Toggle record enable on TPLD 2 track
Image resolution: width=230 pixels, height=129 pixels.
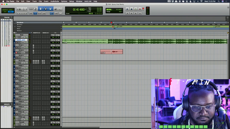click(17, 53)
